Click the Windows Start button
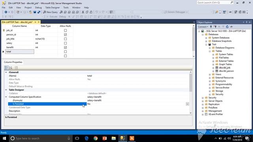Image resolution: width=253 pixels, height=142 pixels. tap(4, 138)
